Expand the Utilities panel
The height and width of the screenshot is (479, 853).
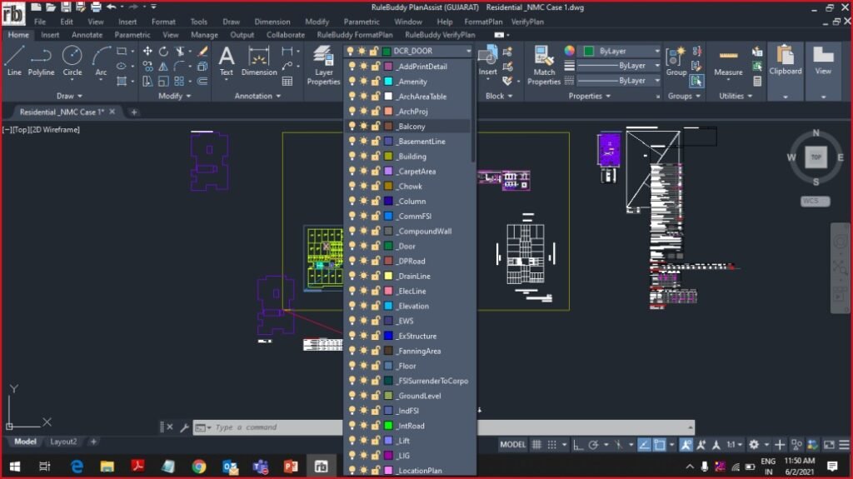click(736, 96)
